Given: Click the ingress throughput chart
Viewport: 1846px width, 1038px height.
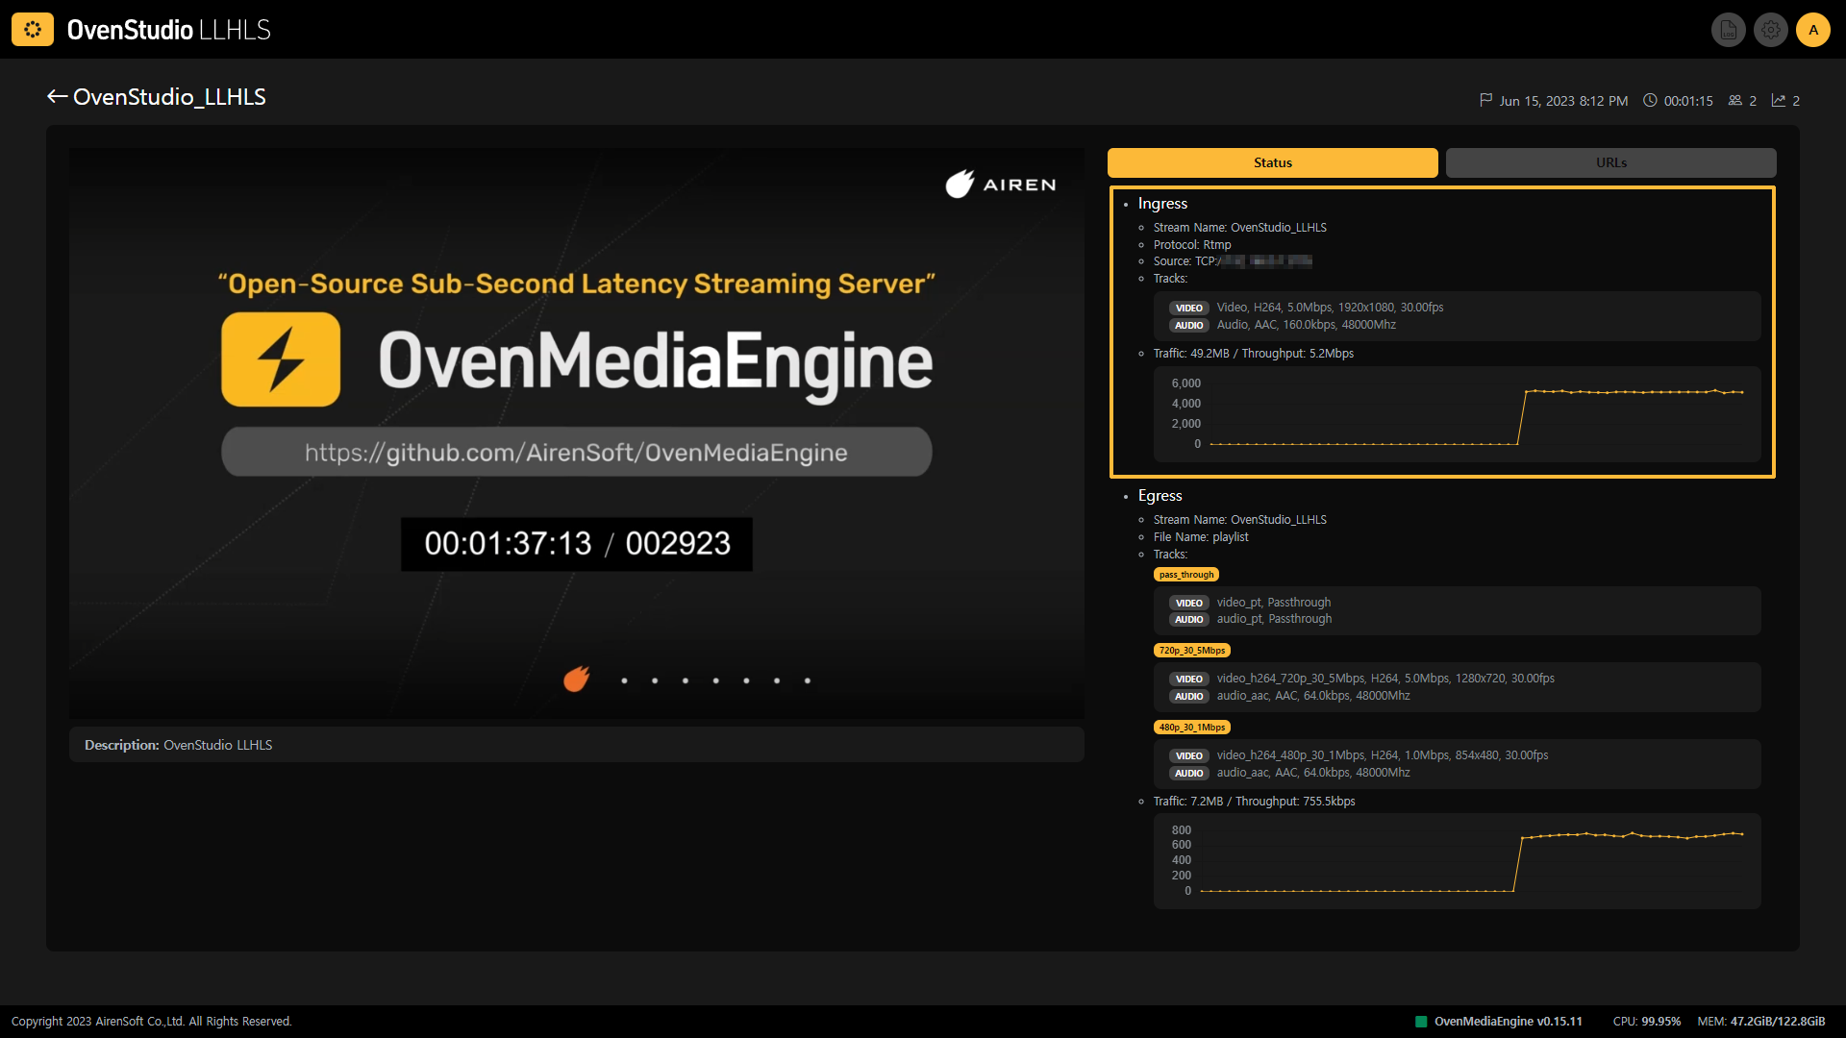Looking at the screenshot, I should [x=1457, y=413].
